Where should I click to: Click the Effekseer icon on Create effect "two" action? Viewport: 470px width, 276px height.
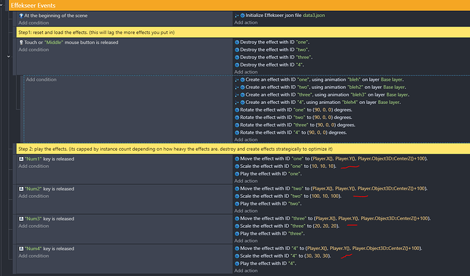tap(242, 87)
